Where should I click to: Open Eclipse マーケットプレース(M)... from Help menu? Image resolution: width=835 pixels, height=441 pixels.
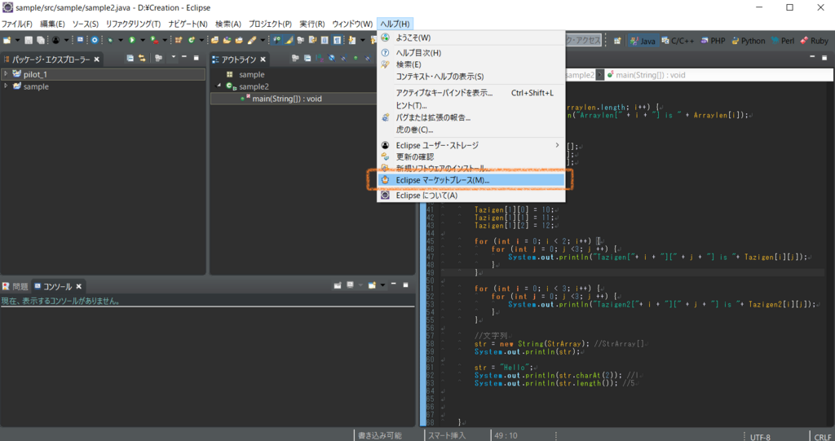(471, 180)
